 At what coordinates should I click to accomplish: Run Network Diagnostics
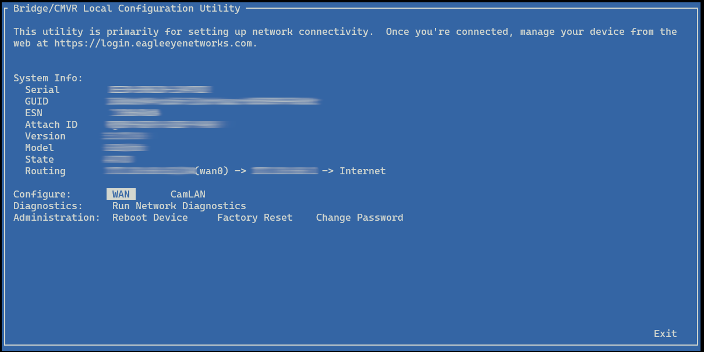tap(179, 206)
